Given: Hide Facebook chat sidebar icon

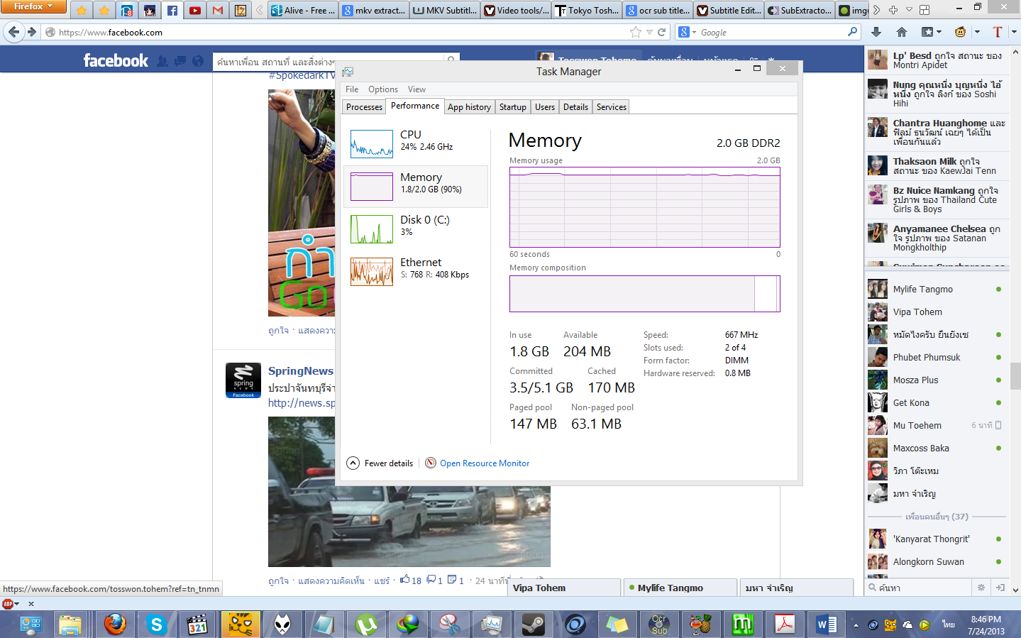Looking at the screenshot, I should pyautogui.click(x=1000, y=588).
